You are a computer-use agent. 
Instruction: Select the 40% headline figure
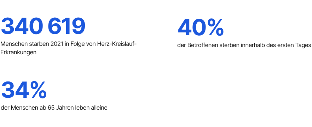tap(201, 28)
